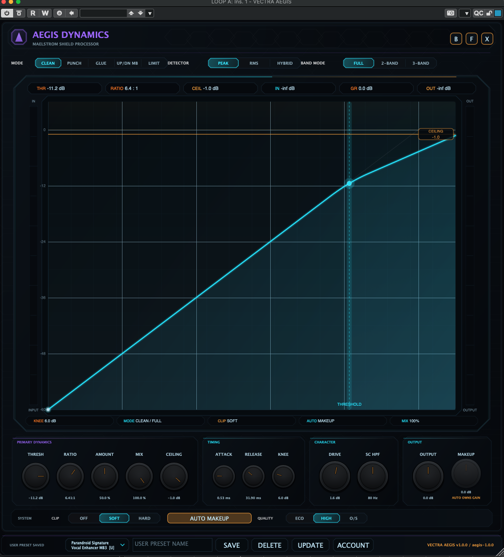Set detector to RMS

click(254, 63)
